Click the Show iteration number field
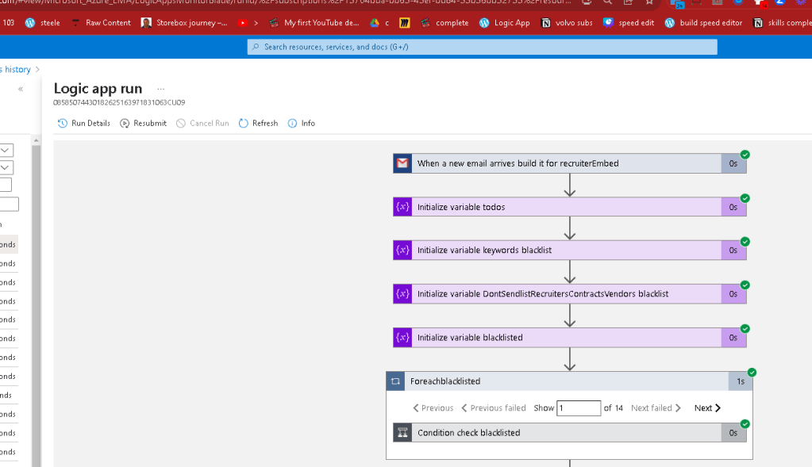 (579, 408)
